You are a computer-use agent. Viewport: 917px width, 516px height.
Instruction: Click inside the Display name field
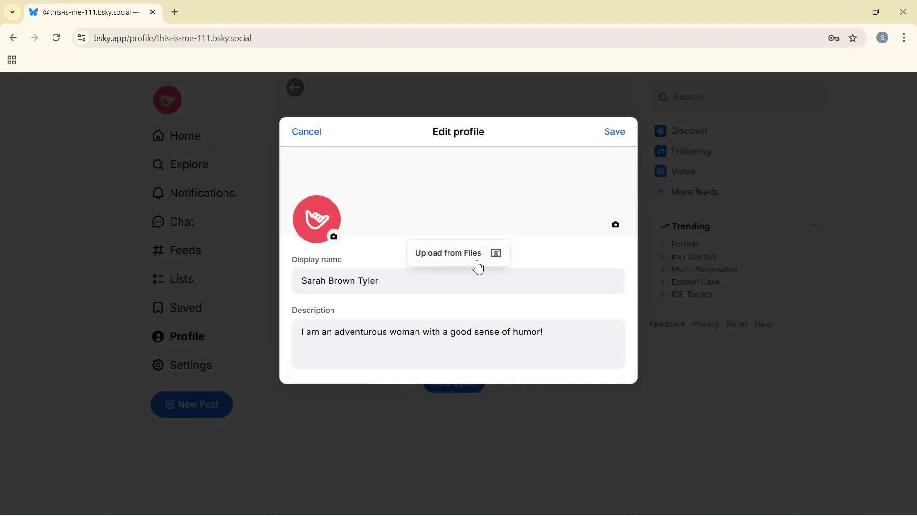point(458,281)
